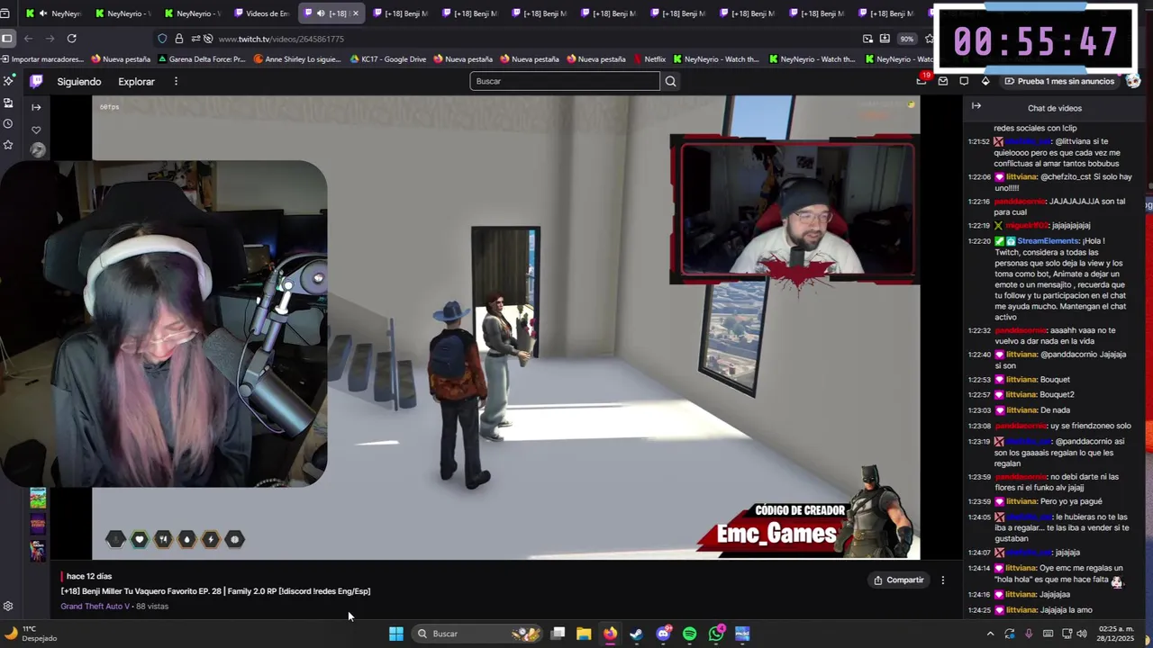Open Twitch notifications inbox with 19 badge

(921, 81)
